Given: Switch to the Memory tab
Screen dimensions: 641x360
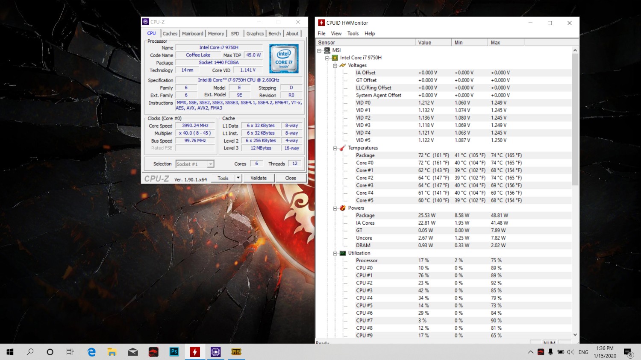Looking at the screenshot, I should click(216, 33).
